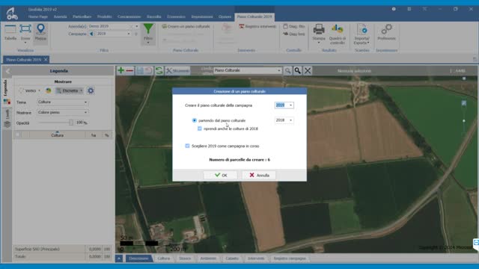Click the Annulla cancel button

click(259, 175)
